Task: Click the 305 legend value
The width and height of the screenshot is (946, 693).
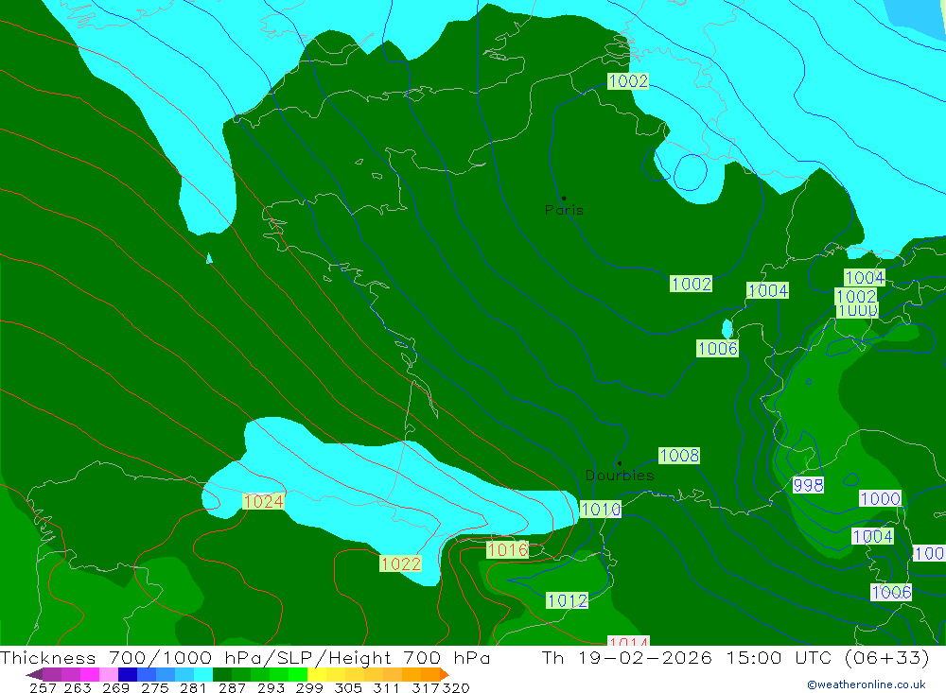Action: click(x=347, y=688)
